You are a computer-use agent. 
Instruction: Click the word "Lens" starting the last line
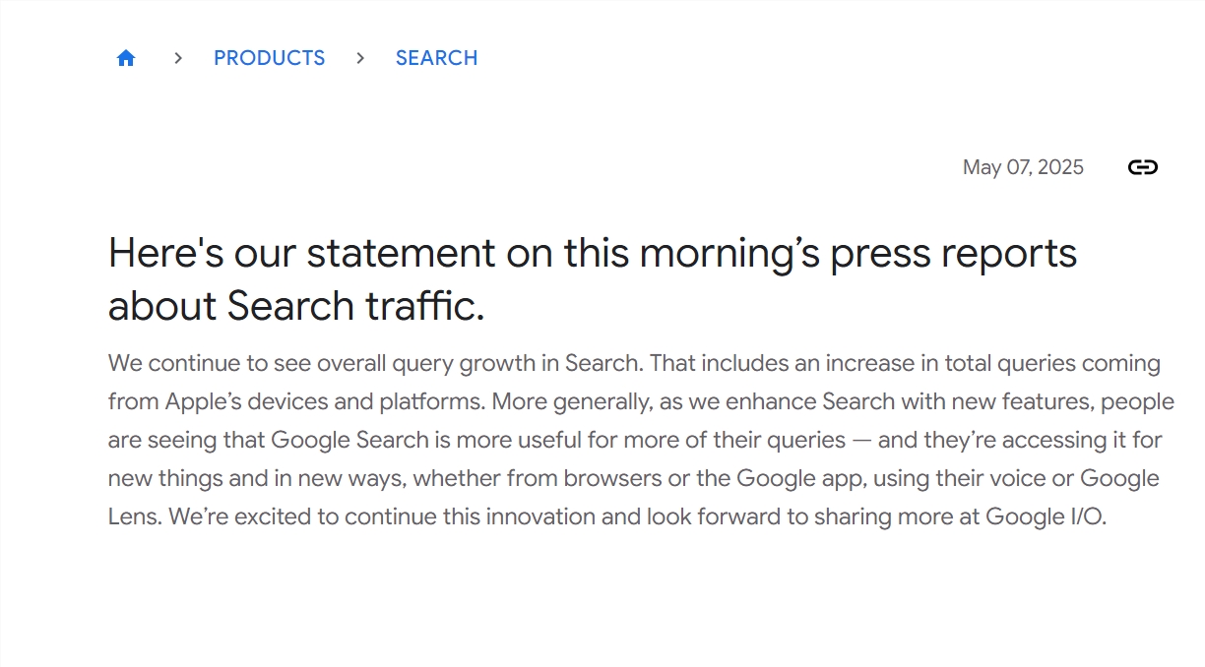coord(133,516)
